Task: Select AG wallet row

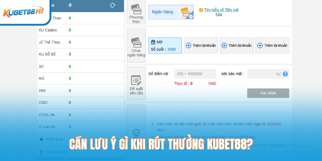Action: click(x=81, y=78)
